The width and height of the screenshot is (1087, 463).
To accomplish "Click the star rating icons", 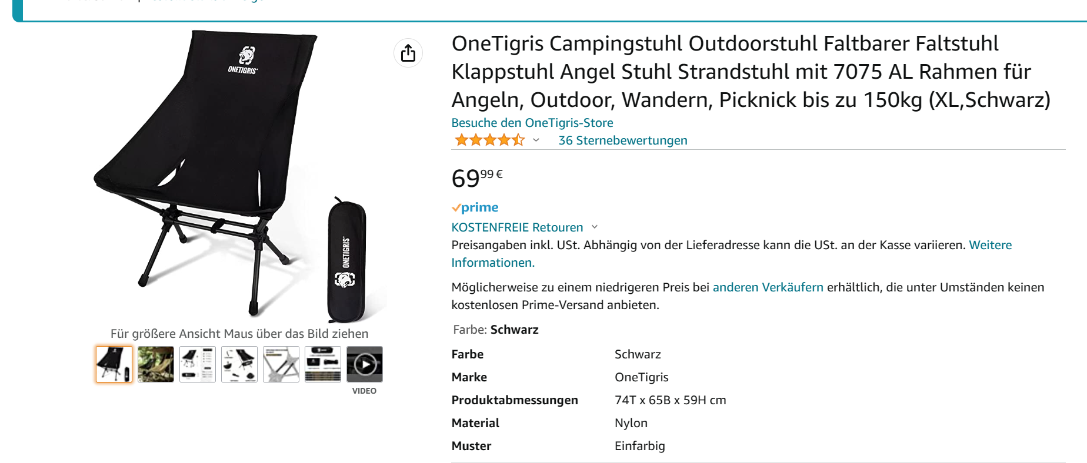I will 489,140.
